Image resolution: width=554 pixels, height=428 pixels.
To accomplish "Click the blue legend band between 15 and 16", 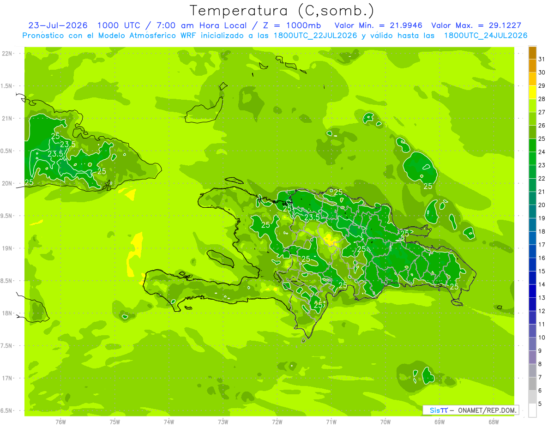I will pos(532,265).
